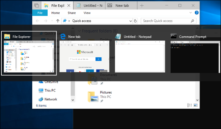Image resolution: width=221 pixels, height=129 pixels.
Task: Open Help with the blue question mark
Action: (x=196, y=13)
